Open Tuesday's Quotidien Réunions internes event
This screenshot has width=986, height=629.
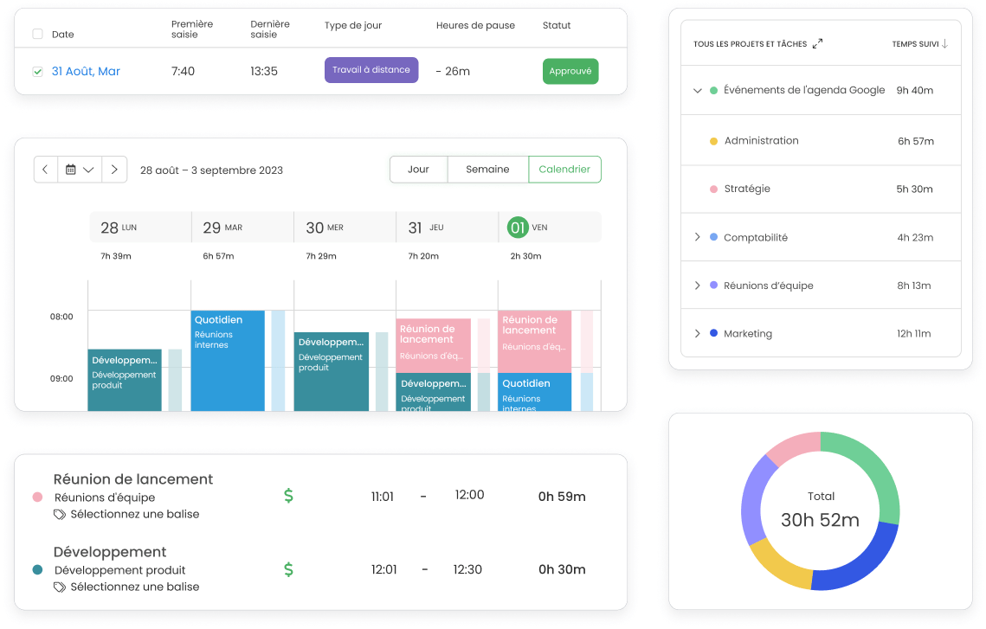(x=228, y=361)
